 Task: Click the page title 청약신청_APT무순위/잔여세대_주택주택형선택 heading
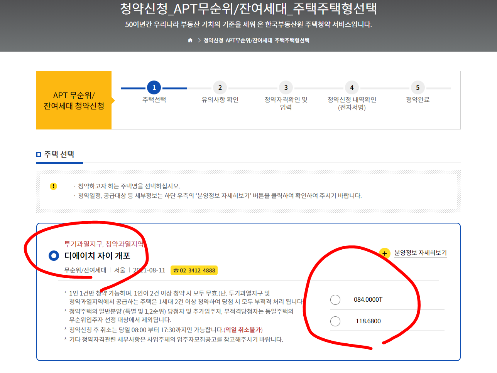click(x=248, y=8)
